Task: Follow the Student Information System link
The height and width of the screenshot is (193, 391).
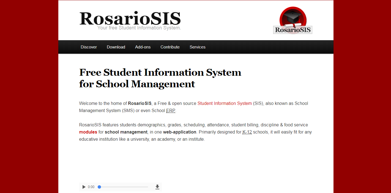Action: click(225, 104)
